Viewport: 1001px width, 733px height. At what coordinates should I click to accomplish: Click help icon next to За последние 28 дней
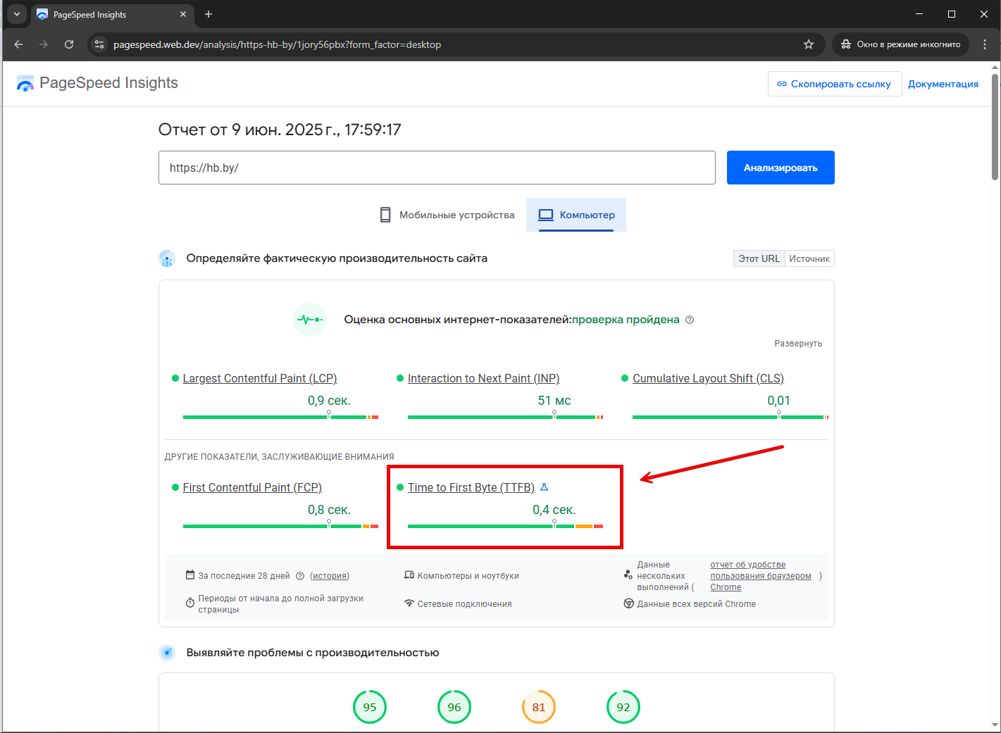[x=300, y=576]
